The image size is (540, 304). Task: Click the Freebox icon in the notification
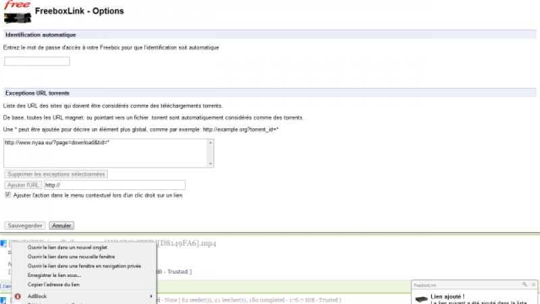(421, 299)
